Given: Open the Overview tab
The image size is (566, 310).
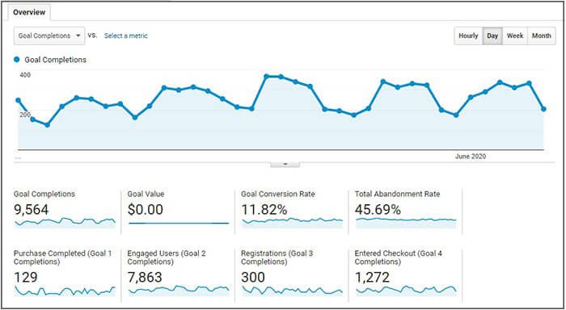Looking at the screenshot, I should click(29, 12).
